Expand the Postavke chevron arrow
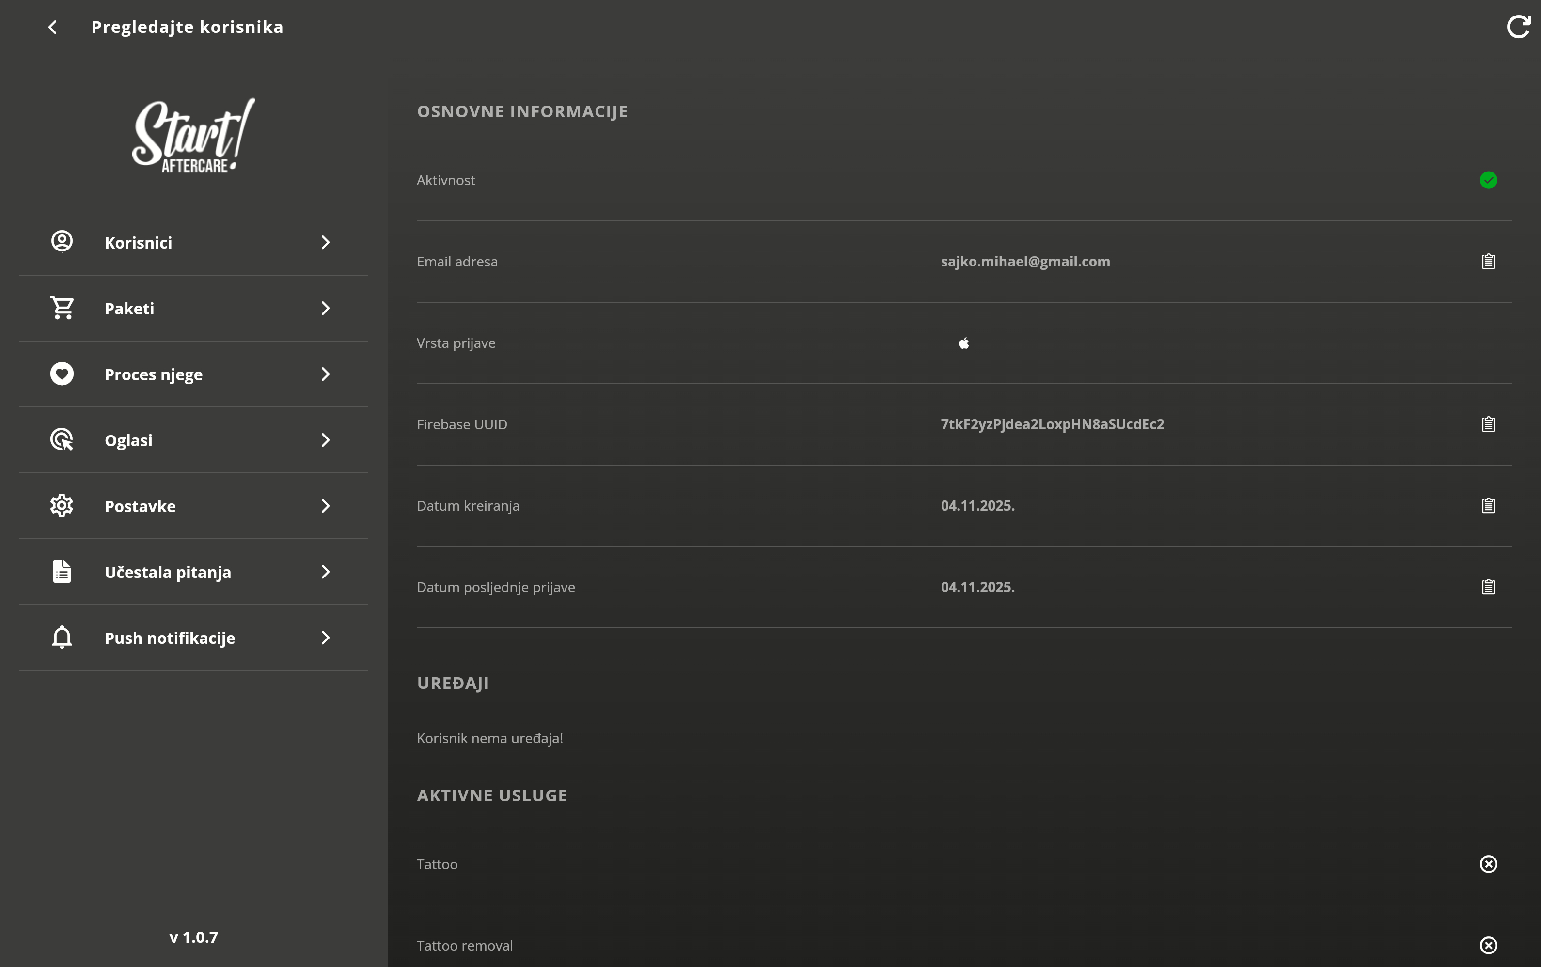 325,506
